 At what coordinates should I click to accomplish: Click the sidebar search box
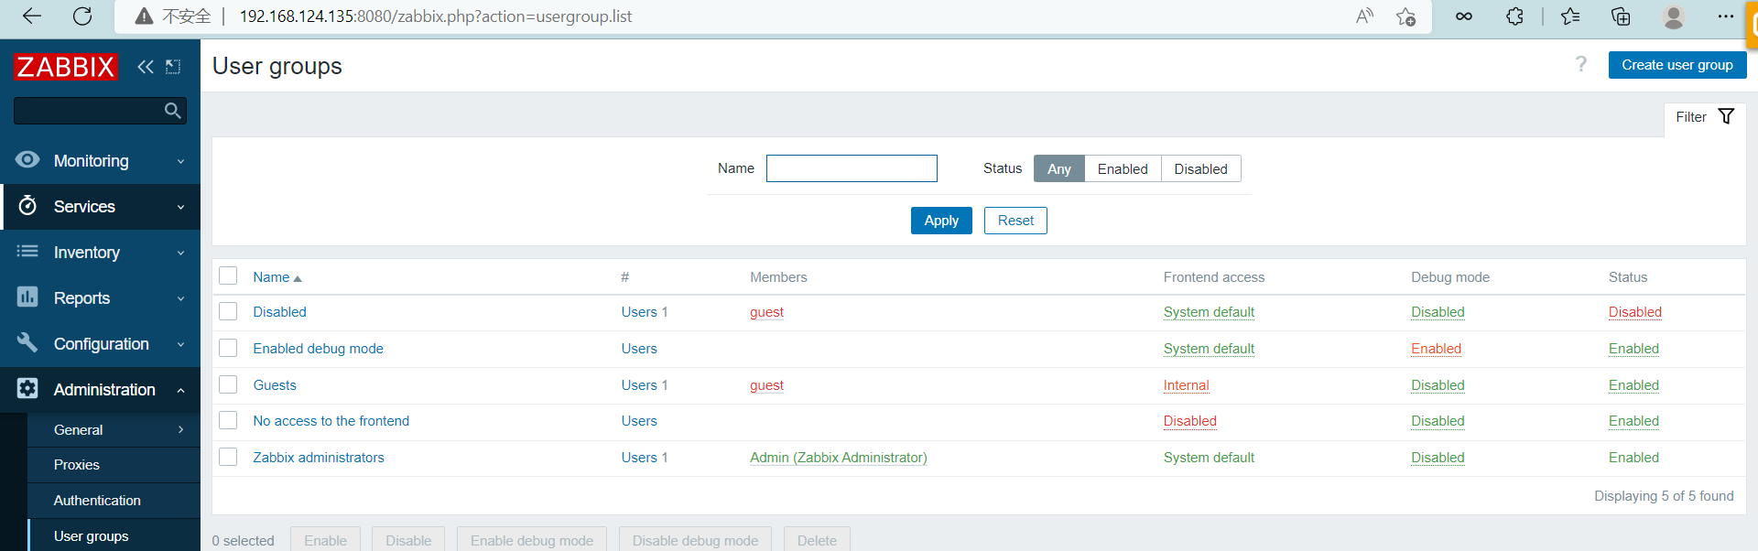pos(100,111)
